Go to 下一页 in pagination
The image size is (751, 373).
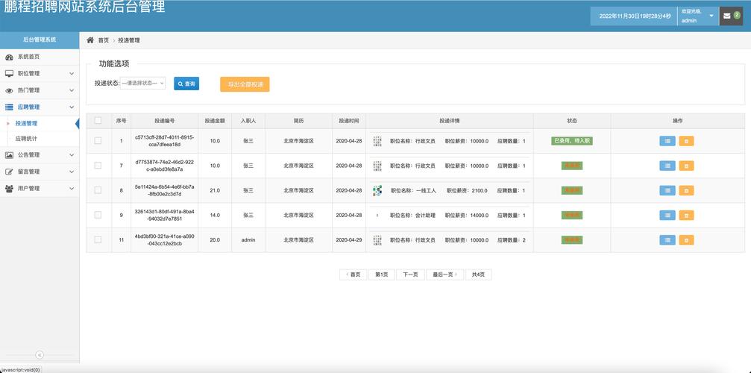click(x=410, y=275)
